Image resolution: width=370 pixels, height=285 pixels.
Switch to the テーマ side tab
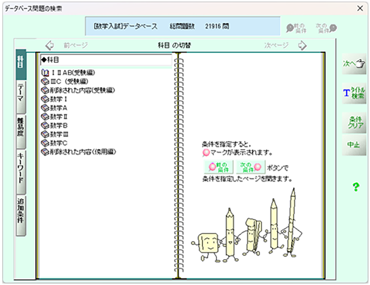click(x=21, y=97)
